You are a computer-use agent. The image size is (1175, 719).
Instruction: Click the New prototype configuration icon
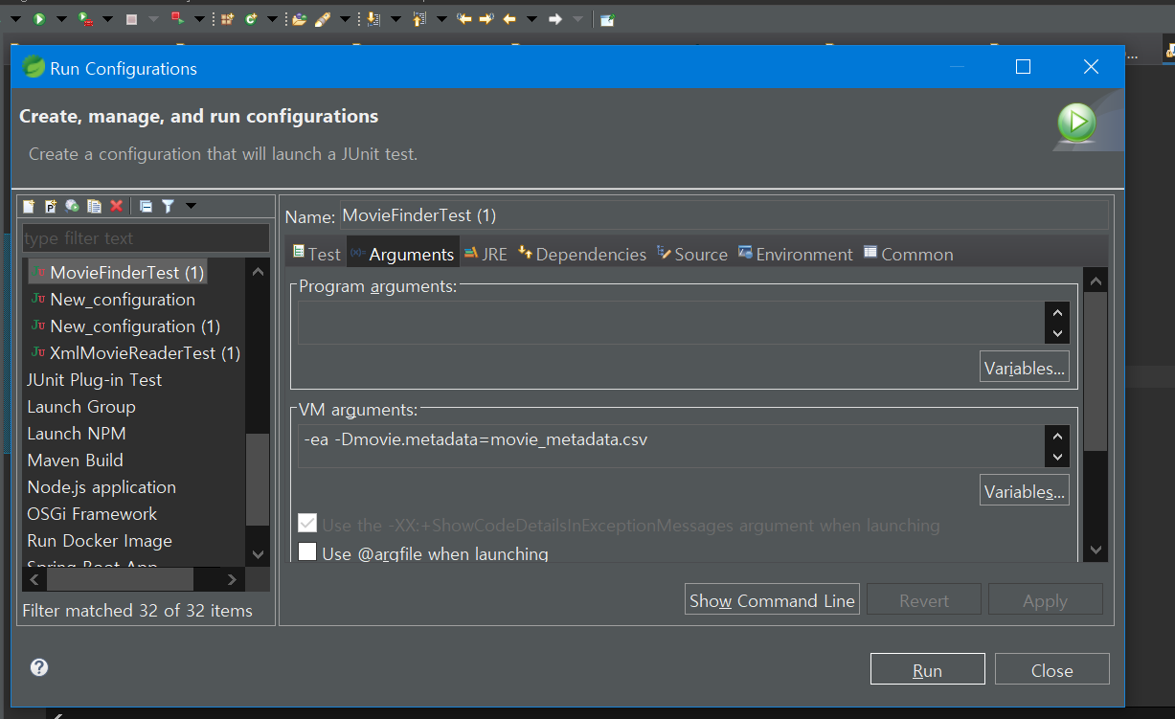tap(51, 206)
